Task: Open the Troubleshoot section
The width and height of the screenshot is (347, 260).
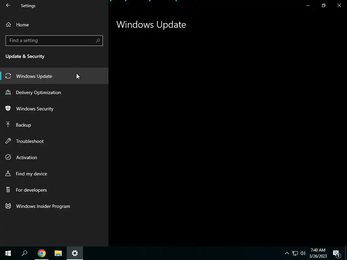Action: tap(54, 141)
